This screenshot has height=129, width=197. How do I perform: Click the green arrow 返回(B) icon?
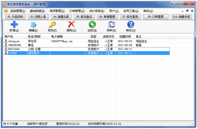(x=92, y=24)
